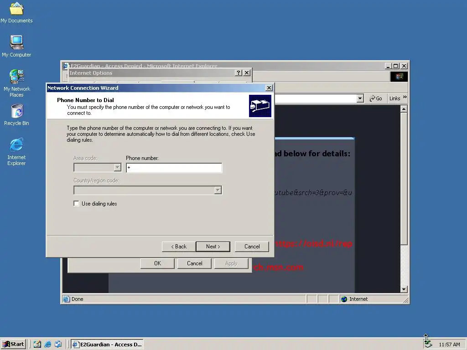Launch Internet Explorer from quick launch
467x350 pixels.
pos(47,345)
